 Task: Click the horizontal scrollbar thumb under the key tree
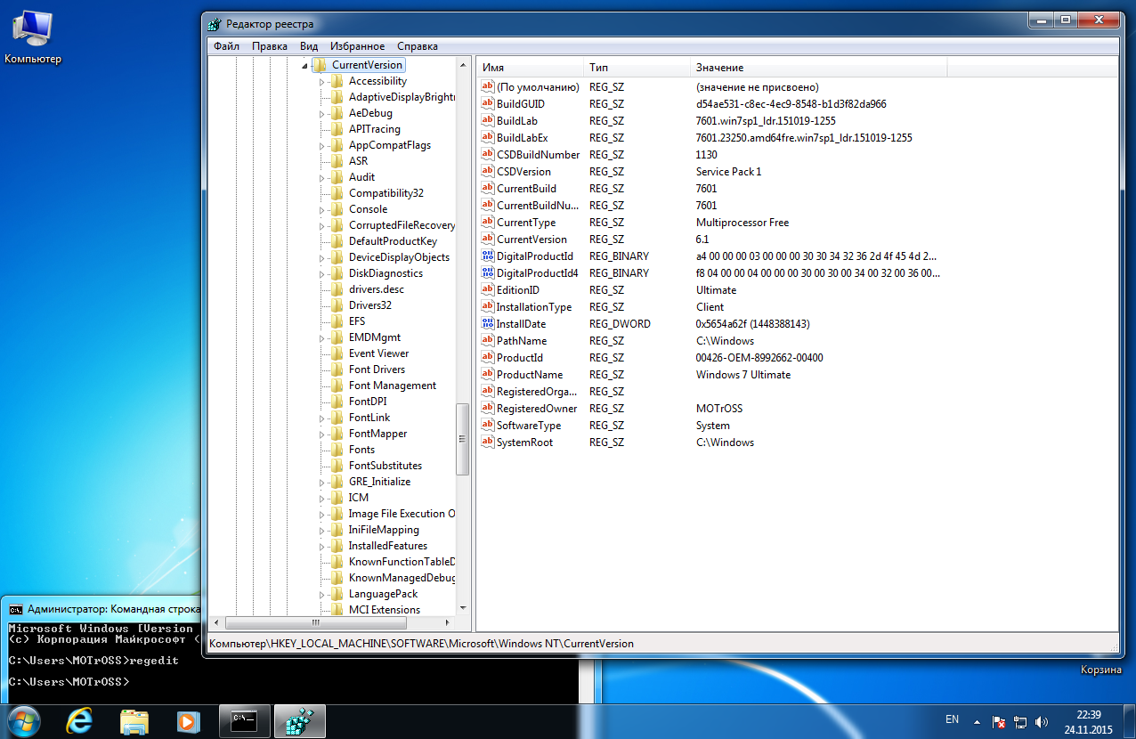click(314, 623)
